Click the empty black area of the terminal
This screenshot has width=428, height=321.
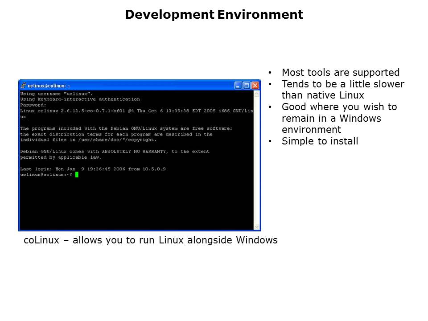(x=134, y=205)
